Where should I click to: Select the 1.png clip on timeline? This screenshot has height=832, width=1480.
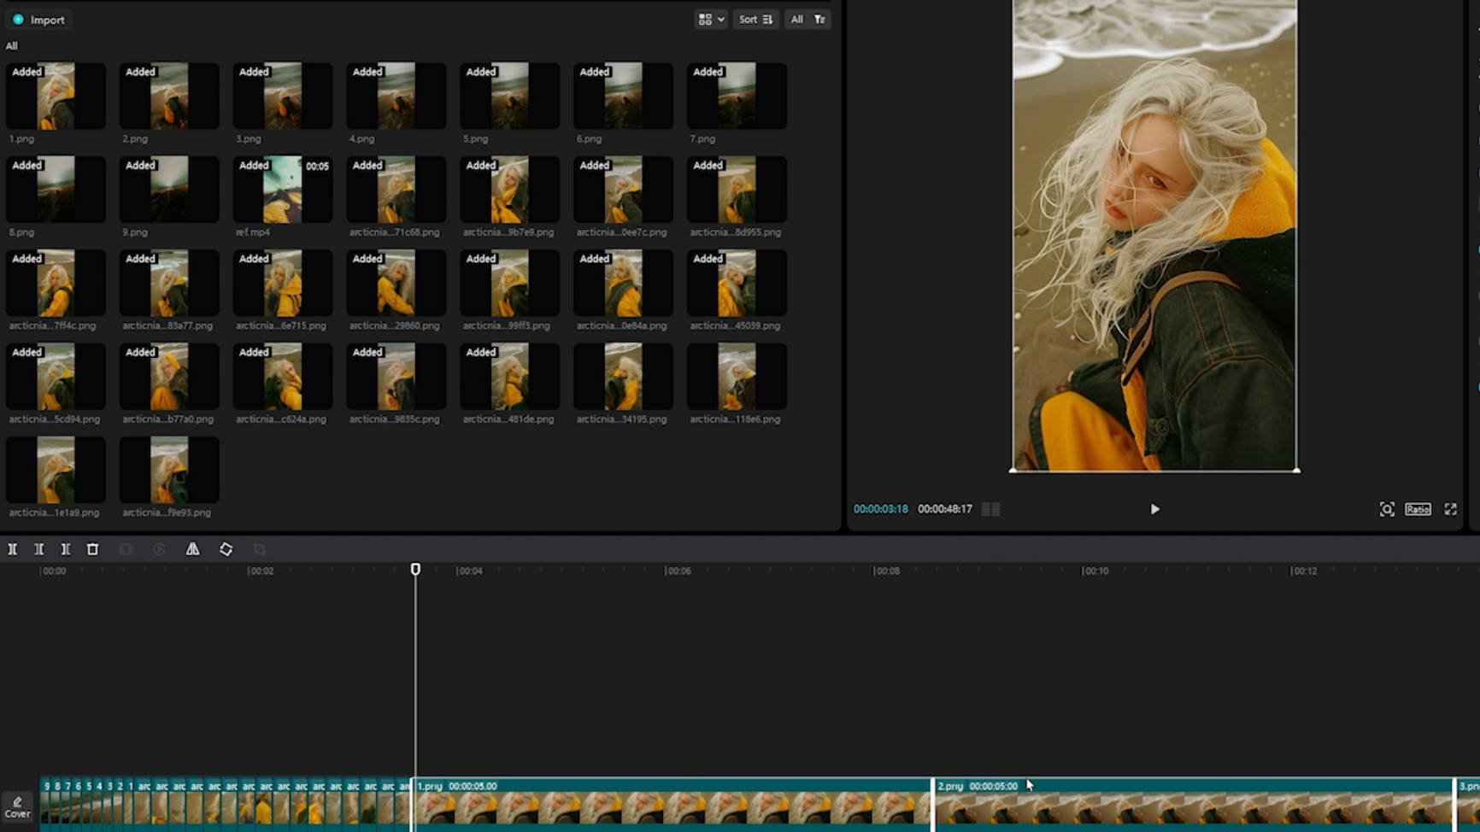672,804
